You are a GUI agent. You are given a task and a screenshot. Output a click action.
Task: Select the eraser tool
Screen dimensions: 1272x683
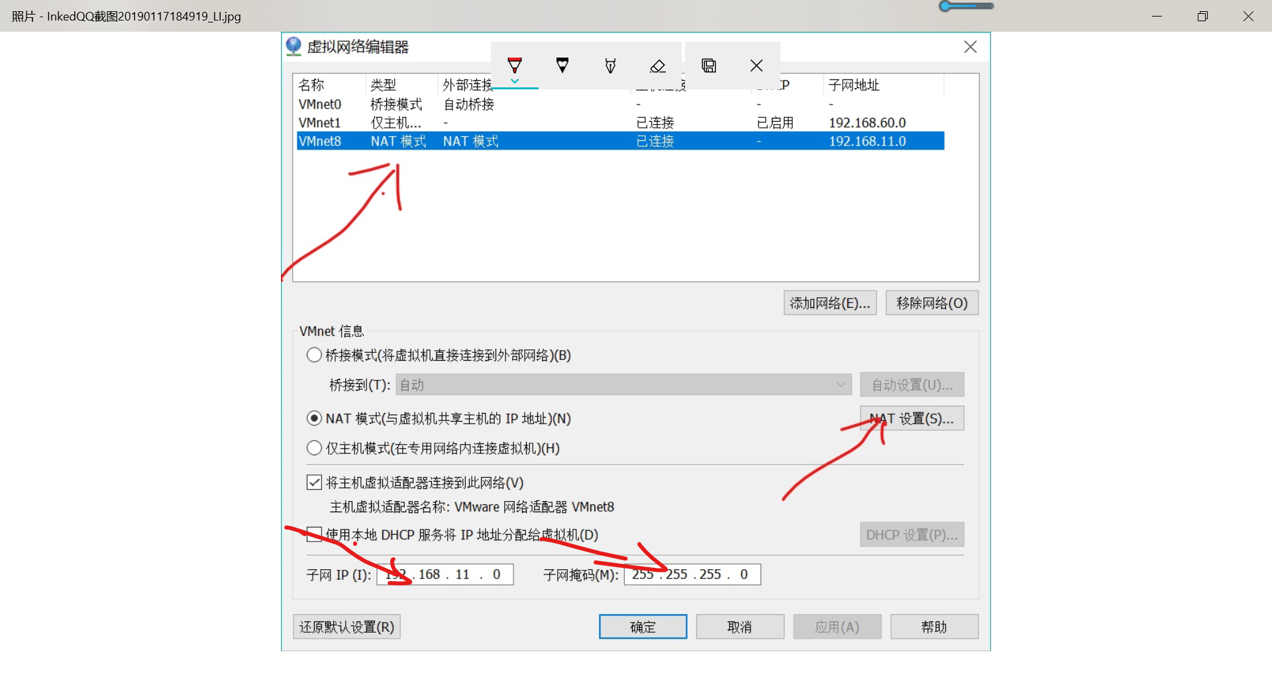[x=658, y=66]
